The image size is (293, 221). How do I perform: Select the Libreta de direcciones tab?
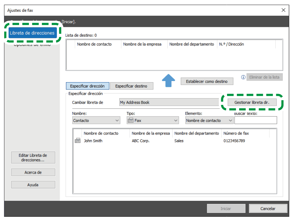click(32, 33)
